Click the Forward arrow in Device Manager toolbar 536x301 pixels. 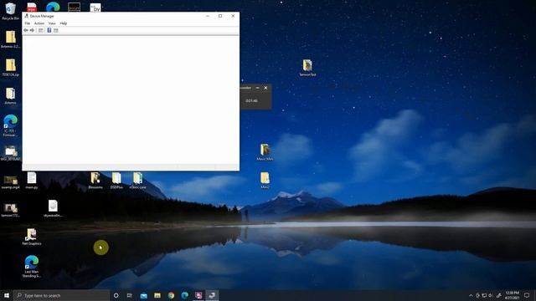coord(32,30)
